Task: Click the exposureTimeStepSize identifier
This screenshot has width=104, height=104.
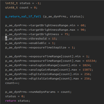Action: pyautogui.click(x=48, y=48)
